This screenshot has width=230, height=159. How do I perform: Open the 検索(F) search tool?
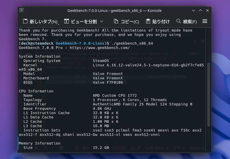pos(186,22)
